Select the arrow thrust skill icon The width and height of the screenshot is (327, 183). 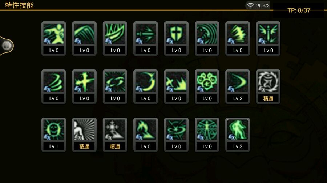coord(146,39)
